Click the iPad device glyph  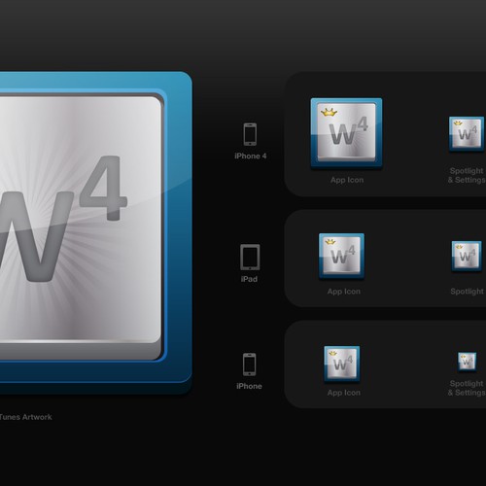click(250, 258)
